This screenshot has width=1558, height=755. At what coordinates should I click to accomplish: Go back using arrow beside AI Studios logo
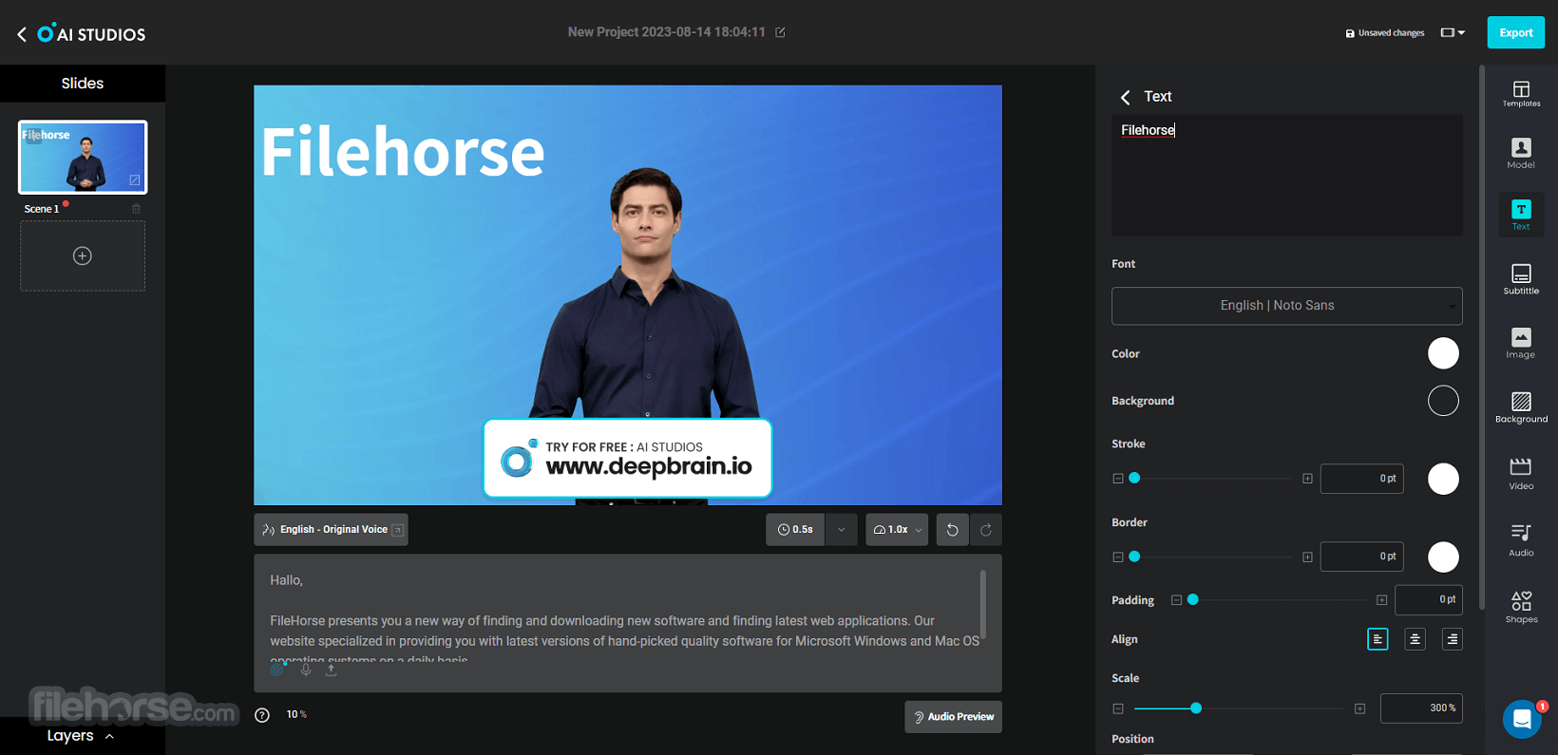point(22,34)
